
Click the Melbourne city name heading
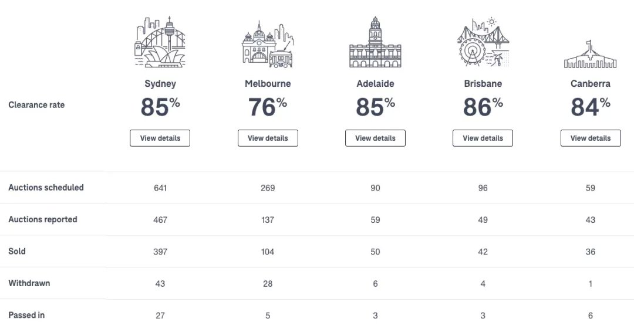tap(268, 84)
